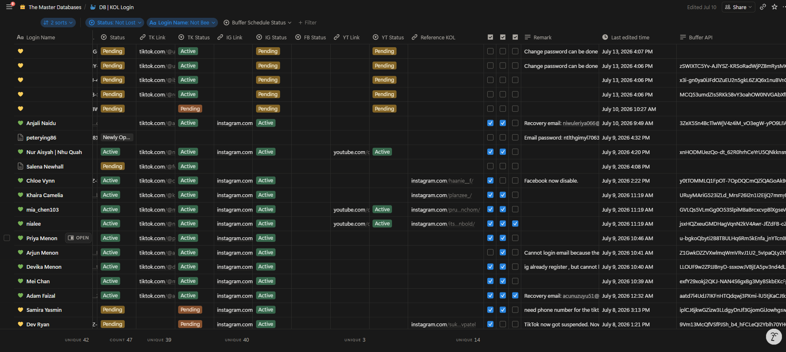
Task: Favorite this page with the star icon
Action: click(774, 7)
